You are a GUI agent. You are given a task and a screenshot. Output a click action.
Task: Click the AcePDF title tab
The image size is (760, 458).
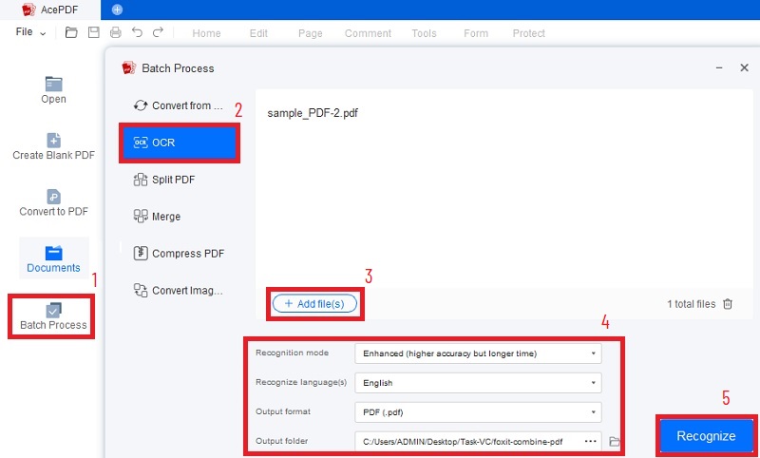(50, 10)
